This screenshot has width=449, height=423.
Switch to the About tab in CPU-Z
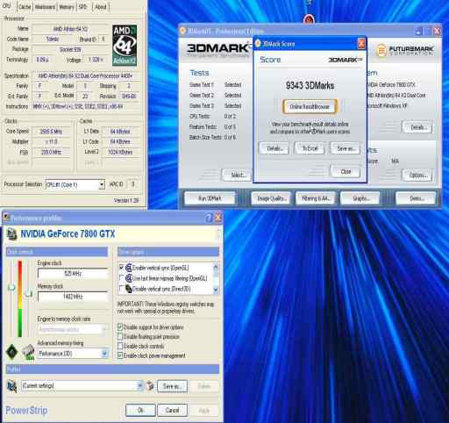[101, 7]
